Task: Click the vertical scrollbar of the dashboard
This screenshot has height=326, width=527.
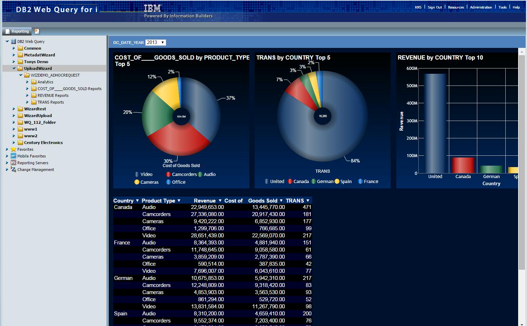Action: click(x=522, y=163)
